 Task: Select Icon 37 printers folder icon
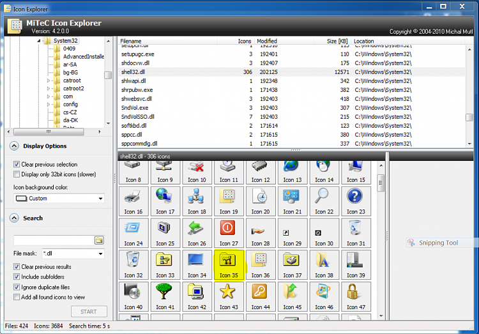[x=293, y=264]
